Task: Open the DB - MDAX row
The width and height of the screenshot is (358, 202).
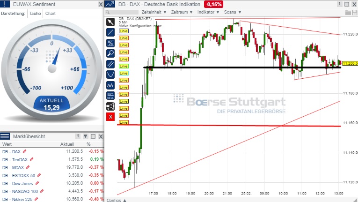Action: tap(52, 167)
